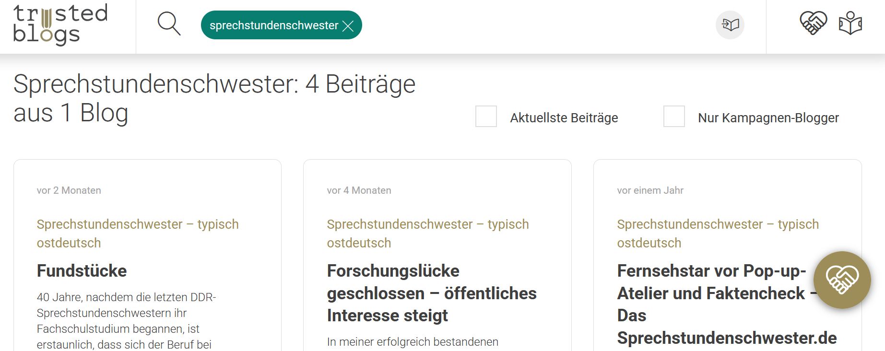The height and width of the screenshot is (351, 885).
Task: Toggle the Nur Kampagnen-Blogger checkbox
Action: (674, 117)
